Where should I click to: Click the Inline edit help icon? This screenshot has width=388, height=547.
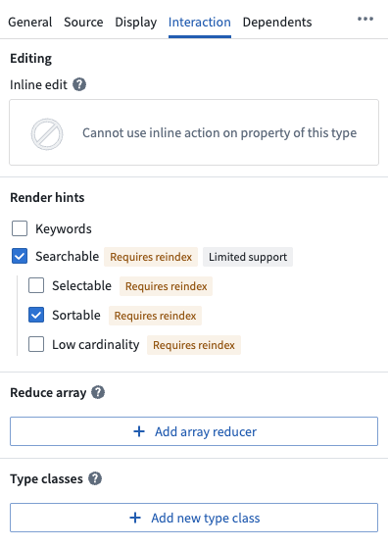click(79, 84)
